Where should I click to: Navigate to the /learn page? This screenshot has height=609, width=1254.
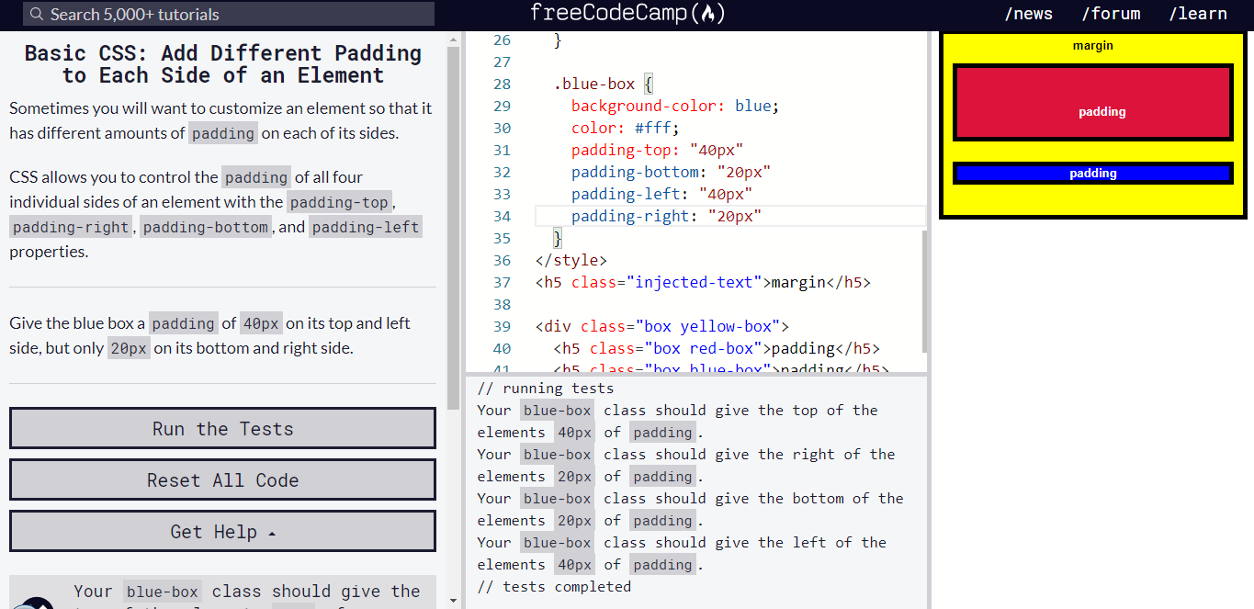click(1198, 14)
